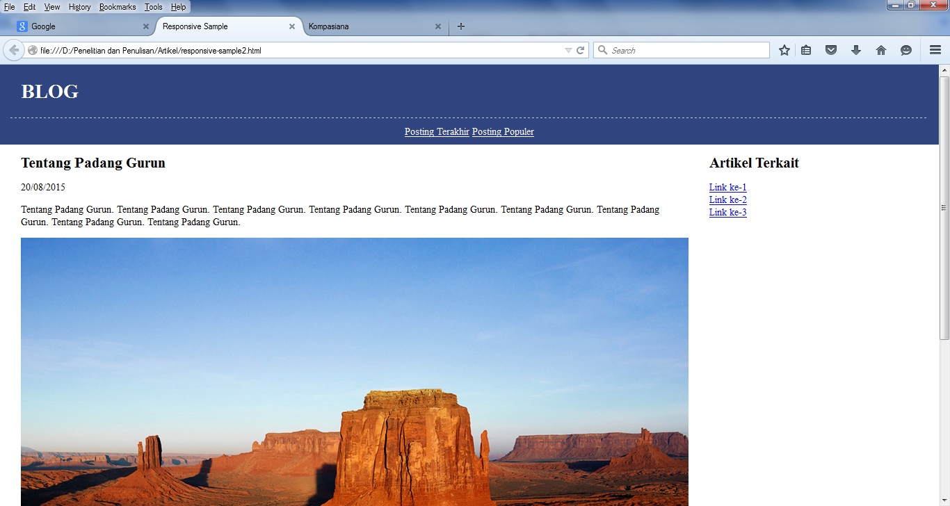Click the Artikel Terkait heading
Image resolution: width=950 pixels, height=506 pixels.
pos(754,163)
